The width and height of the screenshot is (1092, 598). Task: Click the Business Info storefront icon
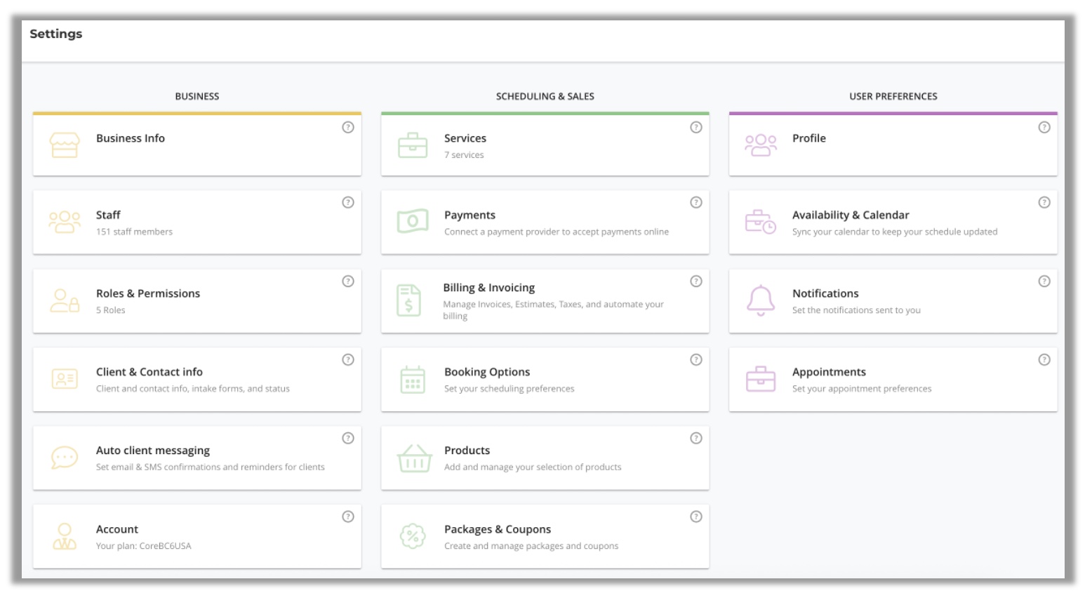point(65,145)
